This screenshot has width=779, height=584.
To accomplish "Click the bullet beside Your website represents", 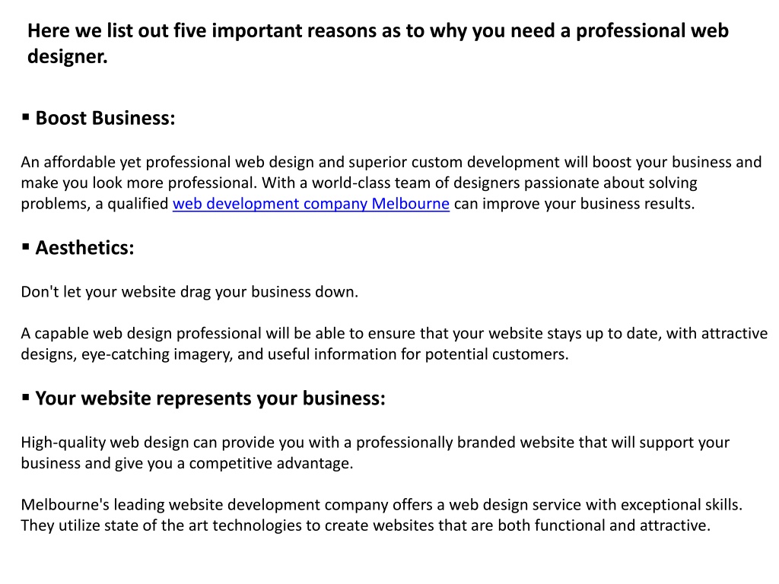I will pos(26,397).
